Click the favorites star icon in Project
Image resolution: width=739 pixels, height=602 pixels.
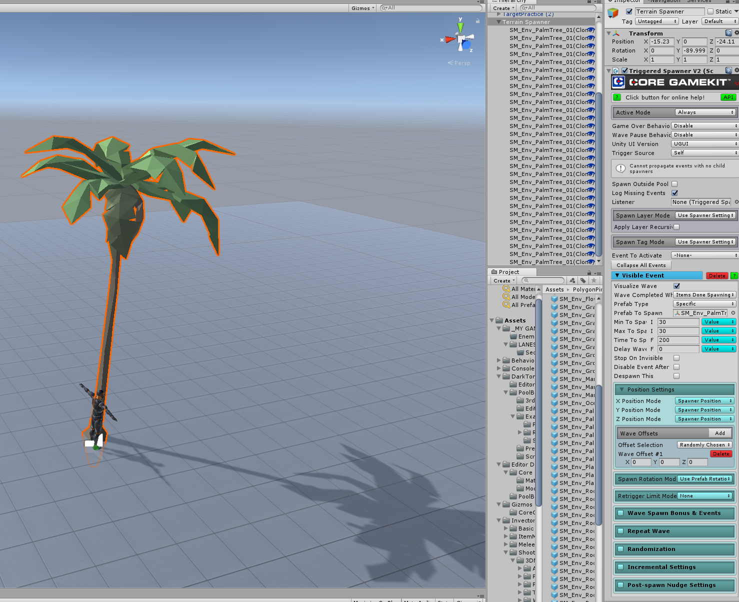(593, 280)
